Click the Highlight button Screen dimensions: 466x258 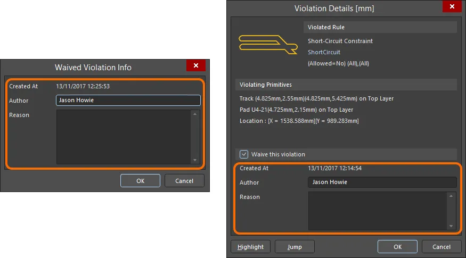[250, 247]
